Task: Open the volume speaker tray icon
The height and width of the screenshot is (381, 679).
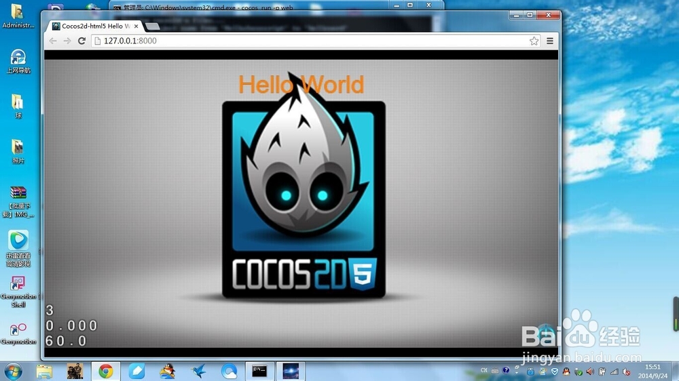Action: pos(590,372)
